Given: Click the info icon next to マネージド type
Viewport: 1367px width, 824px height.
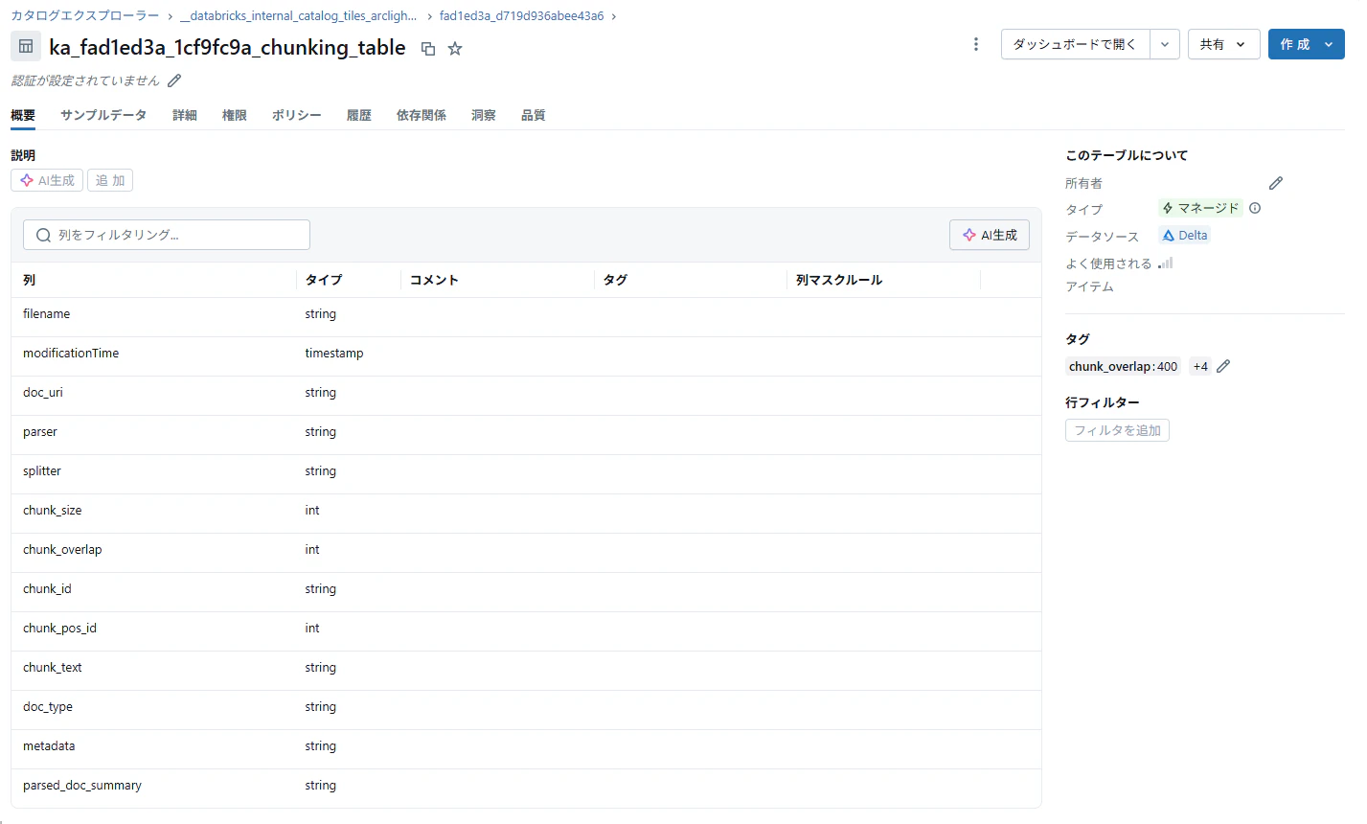Looking at the screenshot, I should tap(1255, 208).
